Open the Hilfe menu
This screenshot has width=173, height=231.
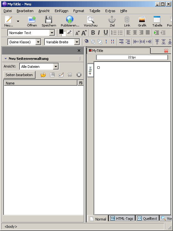pos(124,11)
